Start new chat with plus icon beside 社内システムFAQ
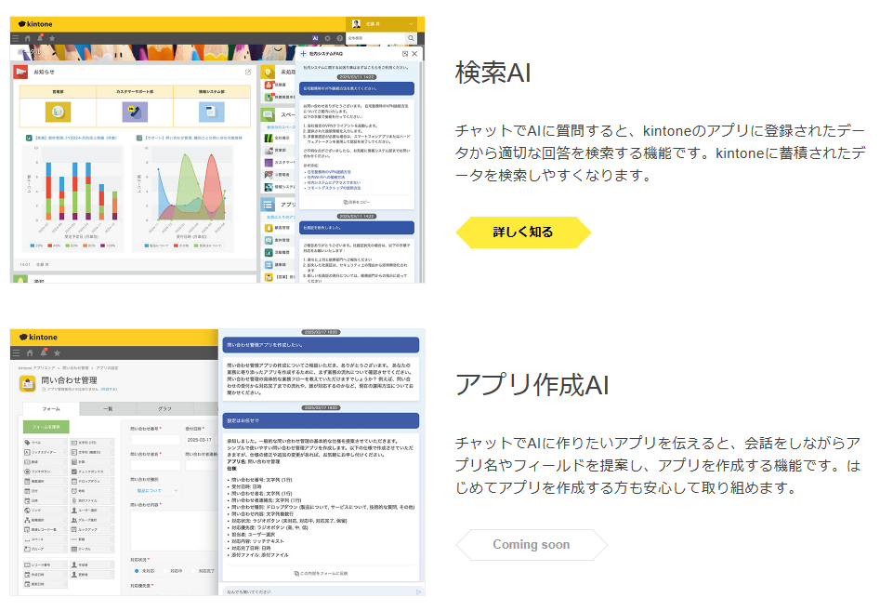893x611 pixels. pyautogui.click(x=303, y=54)
